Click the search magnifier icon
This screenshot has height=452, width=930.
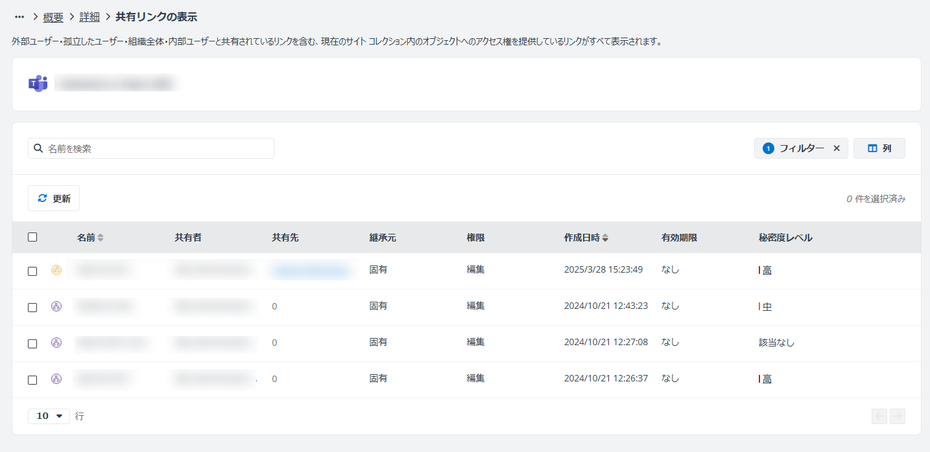[38, 148]
